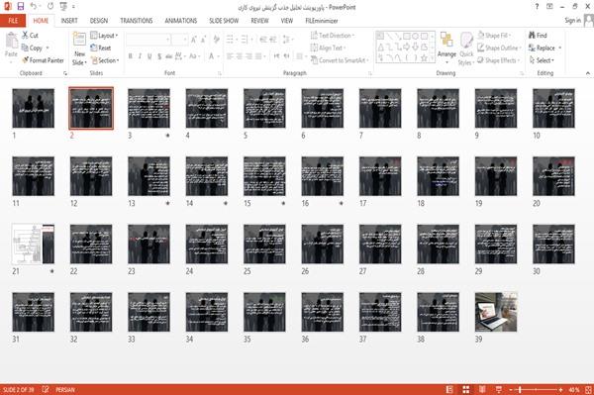Open Quick Styles gallery
This screenshot has height=395, width=594.
coord(466,49)
